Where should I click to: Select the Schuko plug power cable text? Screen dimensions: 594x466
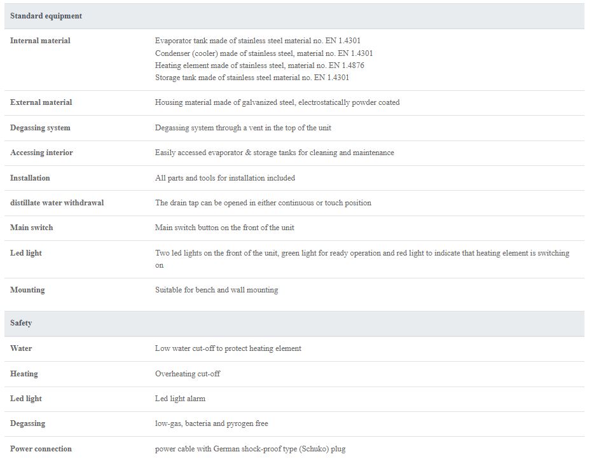click(250, 449)
